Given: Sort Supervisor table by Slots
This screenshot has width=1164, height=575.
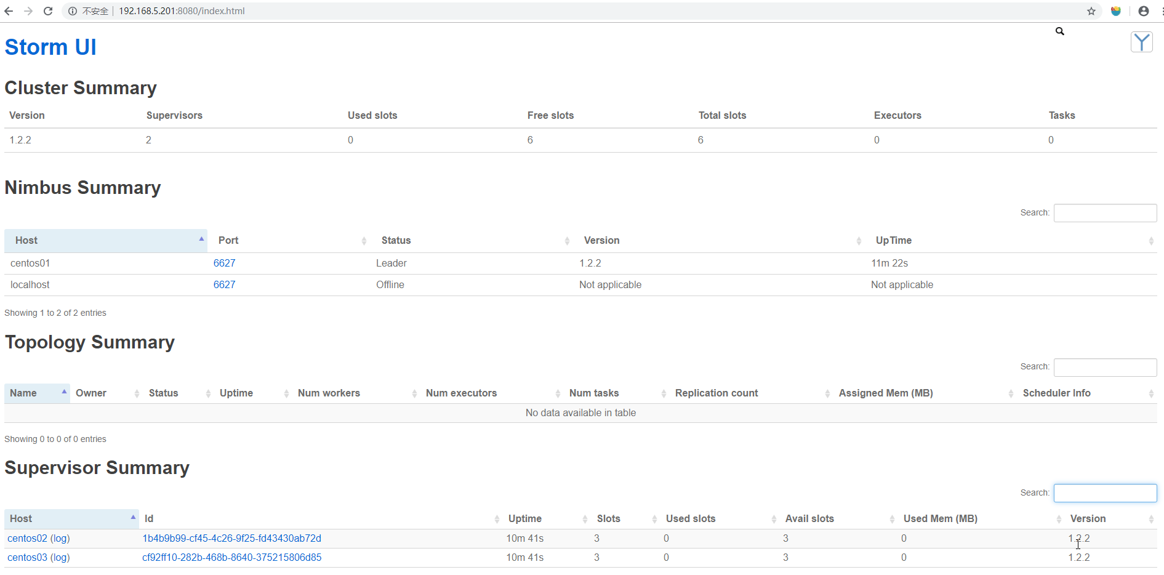Looking at the screenshot, I should 625,519.
